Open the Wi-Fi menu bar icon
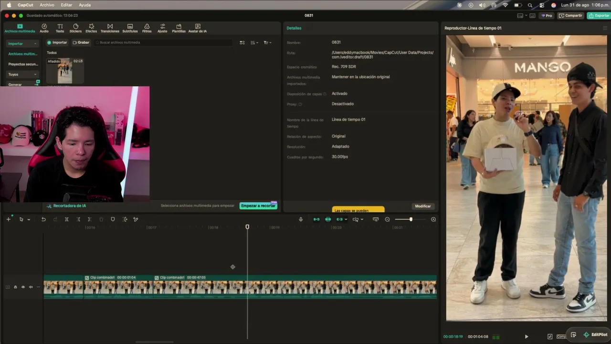611x344 pixels. [x=506, y=5]
